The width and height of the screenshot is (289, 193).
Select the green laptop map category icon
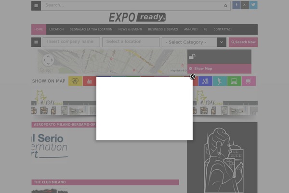234,81
